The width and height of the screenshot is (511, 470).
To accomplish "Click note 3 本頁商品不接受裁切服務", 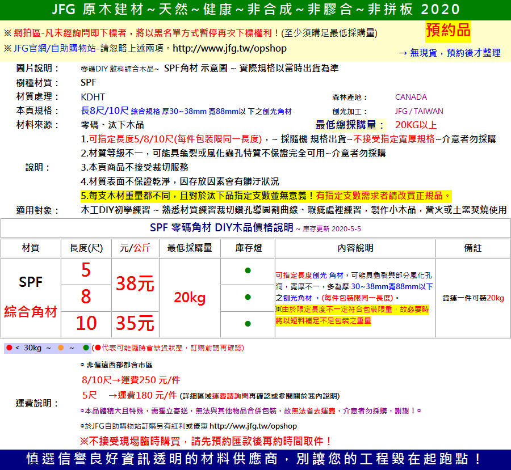I will point(135,168).
